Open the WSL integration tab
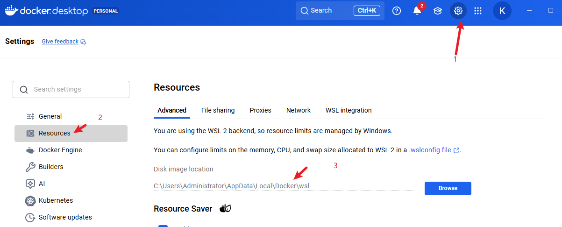 point(349,110)
